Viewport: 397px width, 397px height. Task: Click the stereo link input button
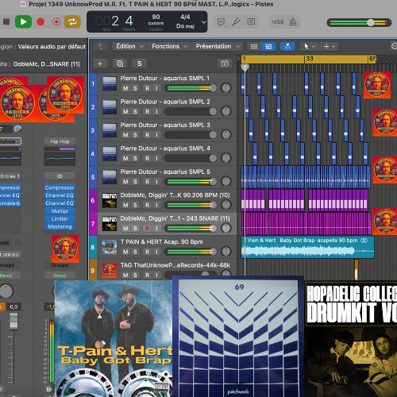[x=60, y=176]
